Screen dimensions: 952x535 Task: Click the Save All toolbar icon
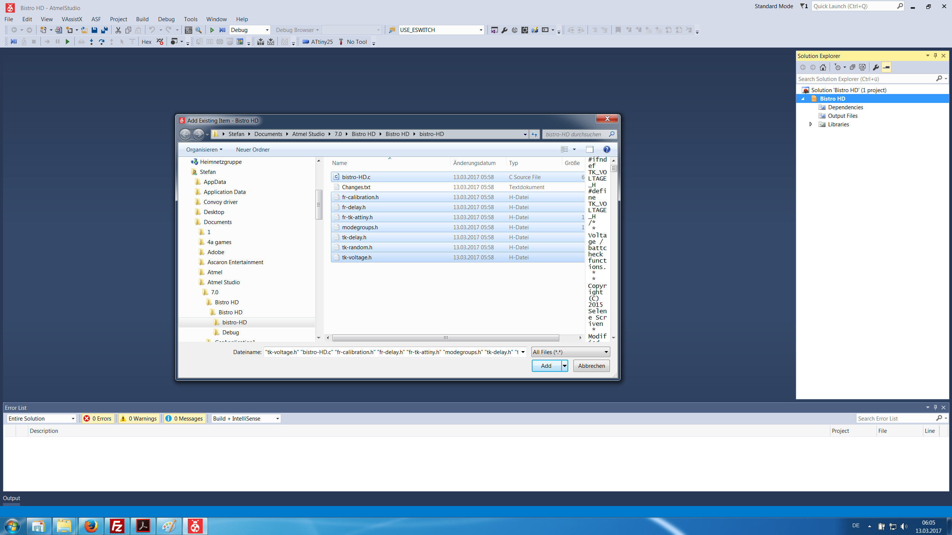click(104, 30)
